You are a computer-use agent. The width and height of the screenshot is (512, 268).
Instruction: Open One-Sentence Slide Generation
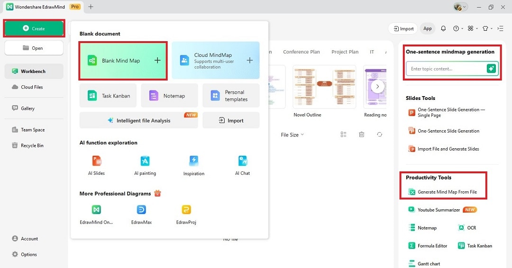click(444, 131)
